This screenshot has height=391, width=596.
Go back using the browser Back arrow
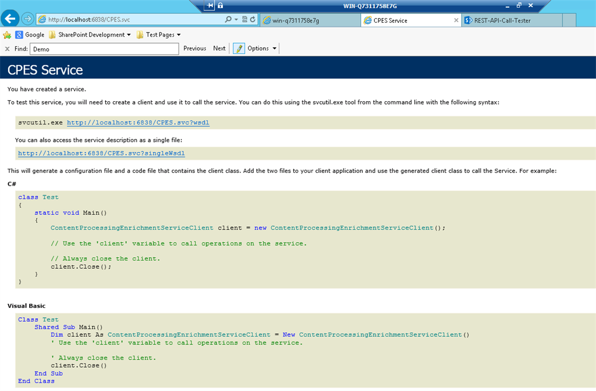tap(10, 18)
